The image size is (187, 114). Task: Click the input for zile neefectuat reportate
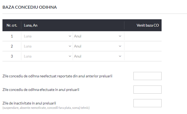(147, 76)
